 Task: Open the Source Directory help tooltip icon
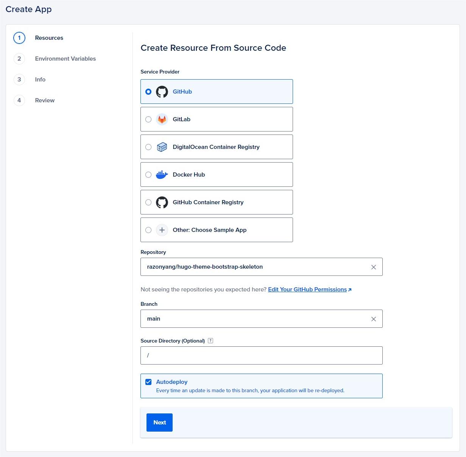coord(210,341)
